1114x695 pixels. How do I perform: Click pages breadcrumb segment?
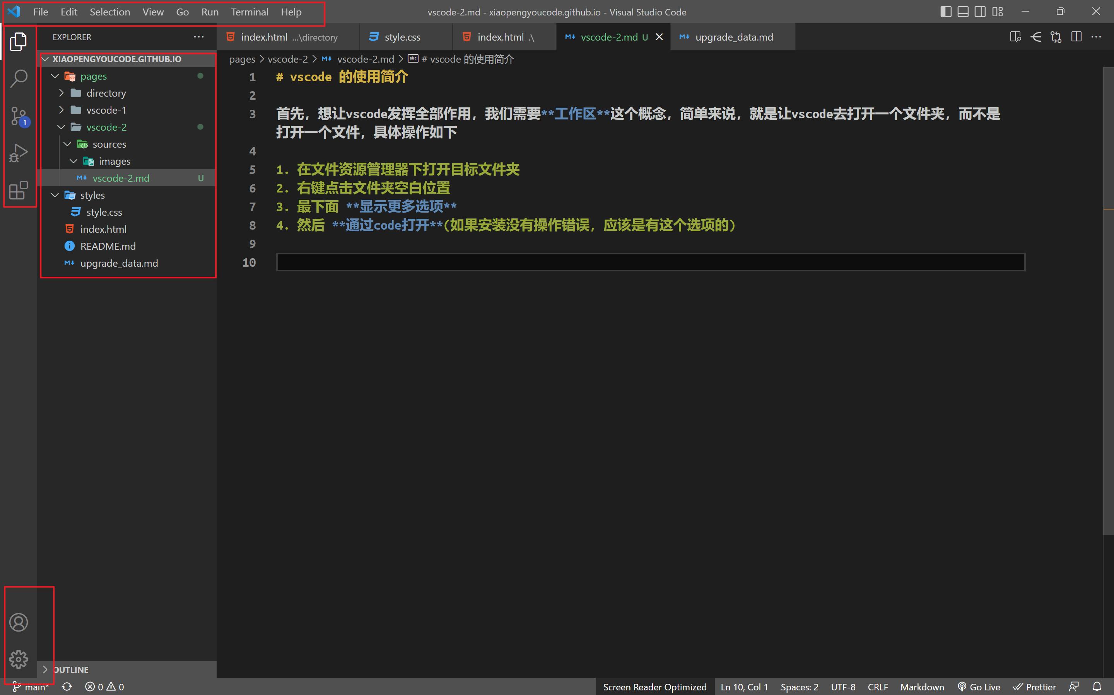click(x=242, y=59)
